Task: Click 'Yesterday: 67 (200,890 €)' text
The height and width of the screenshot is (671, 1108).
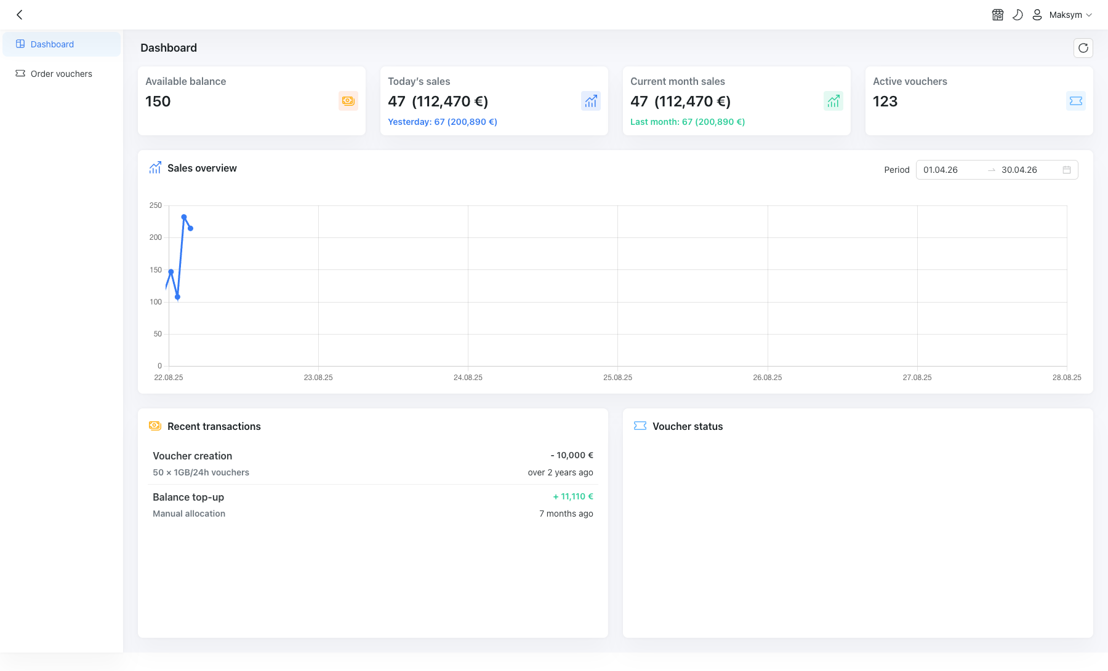Action: (443, 122)
